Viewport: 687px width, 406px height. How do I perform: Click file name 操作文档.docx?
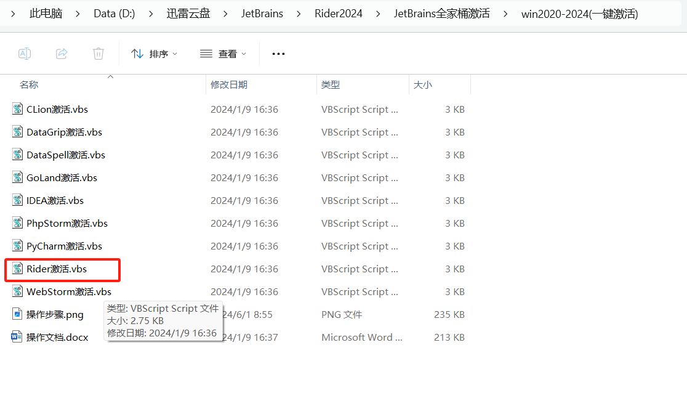tap(57, 337)
